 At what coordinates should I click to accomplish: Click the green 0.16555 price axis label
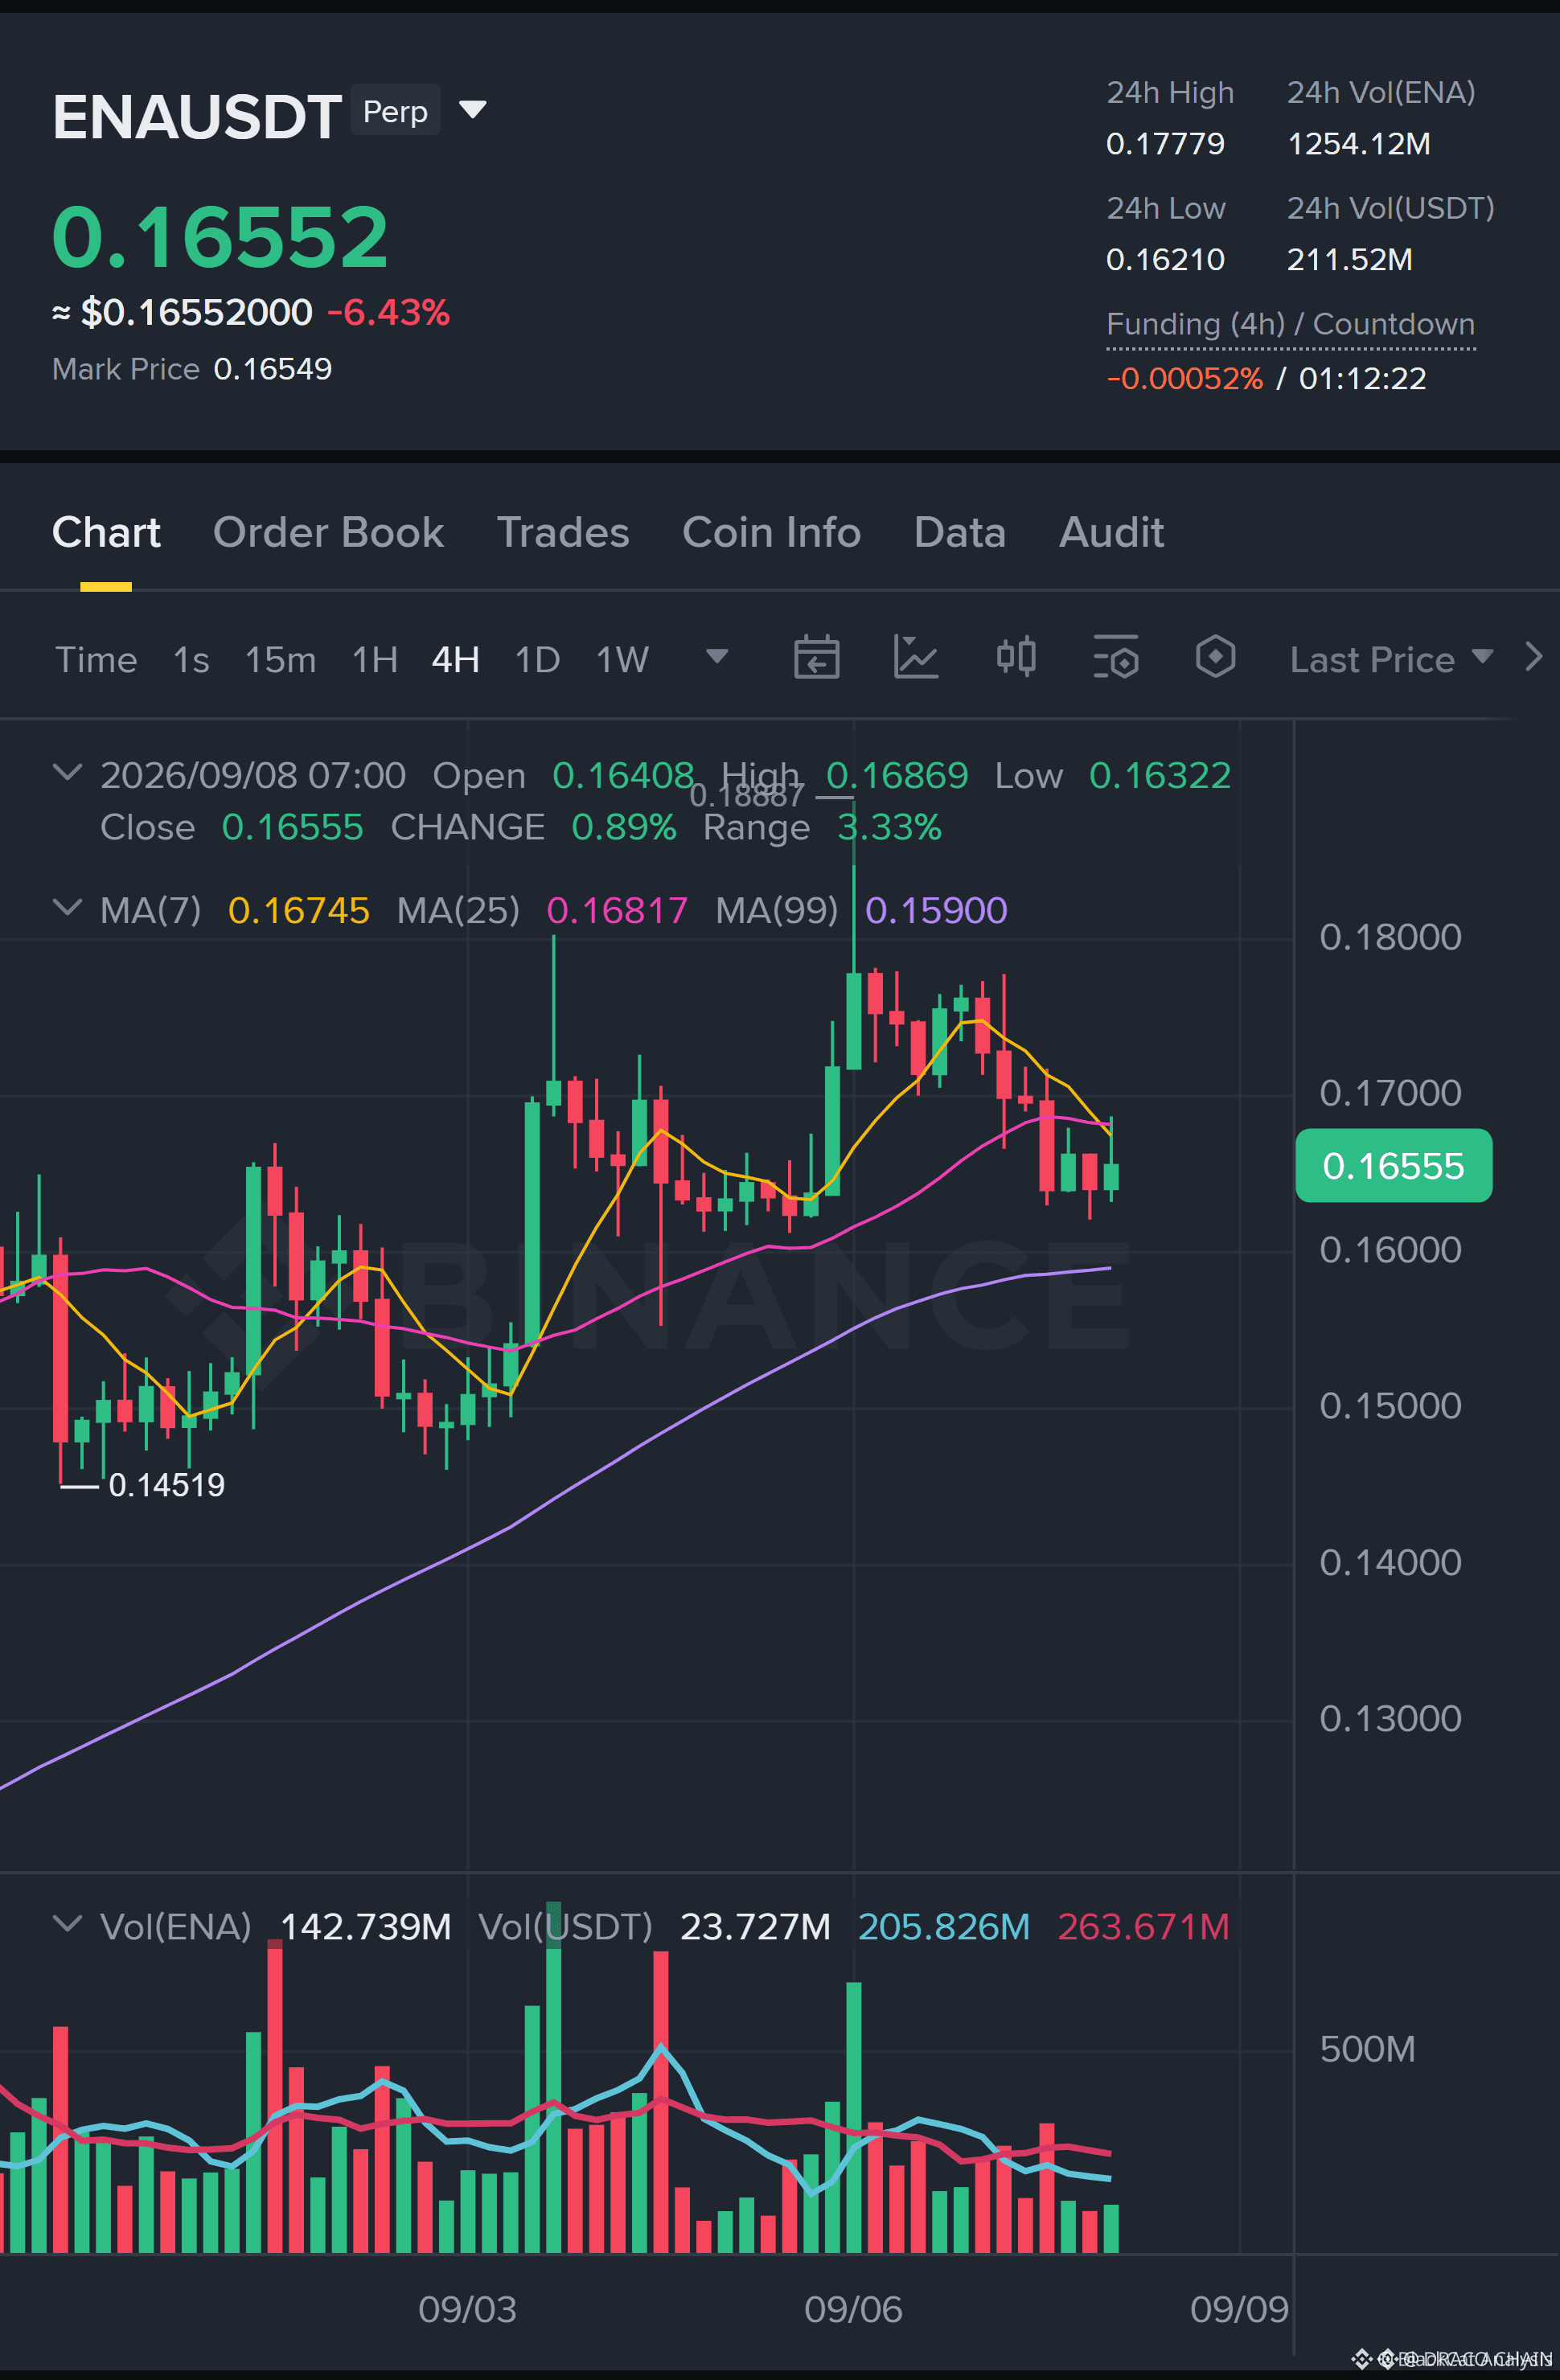(1393, 1166)
